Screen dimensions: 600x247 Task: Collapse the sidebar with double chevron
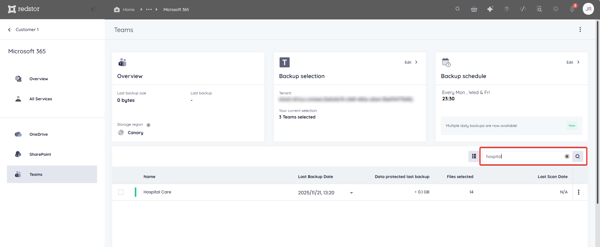pyautogui.click(x=93, y=9)
